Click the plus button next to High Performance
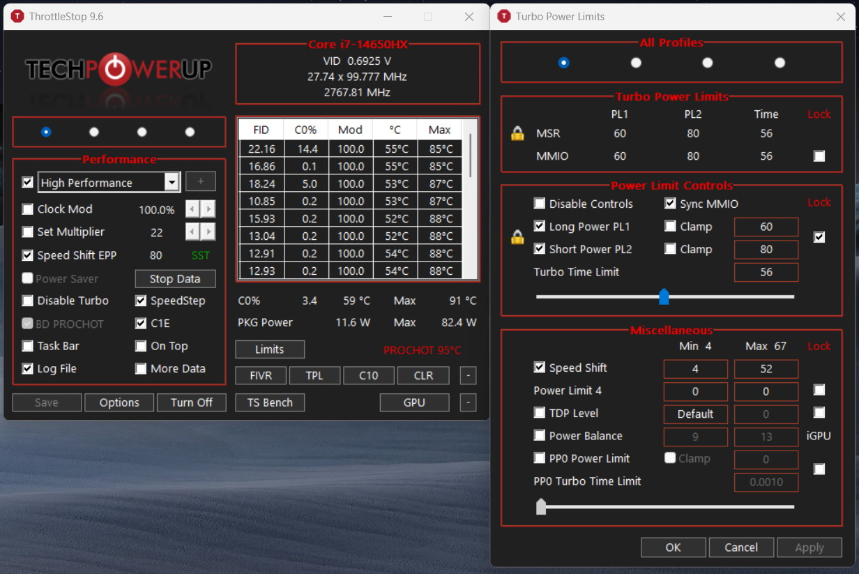859x574 pixels. click(x=201, y=181)
